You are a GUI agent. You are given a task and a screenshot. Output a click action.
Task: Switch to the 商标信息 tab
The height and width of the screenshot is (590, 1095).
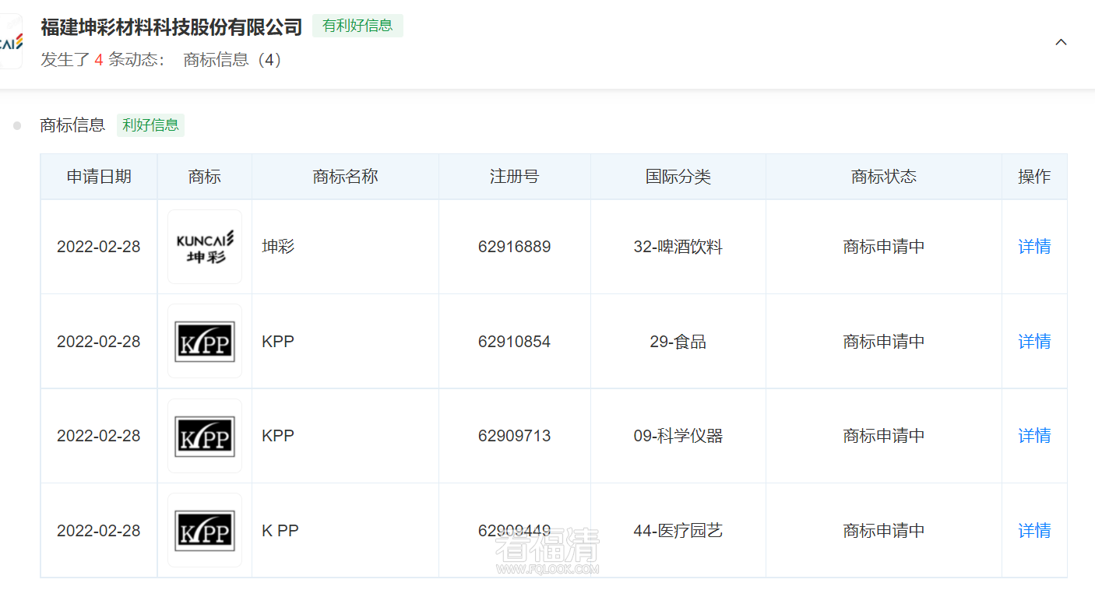72,125
